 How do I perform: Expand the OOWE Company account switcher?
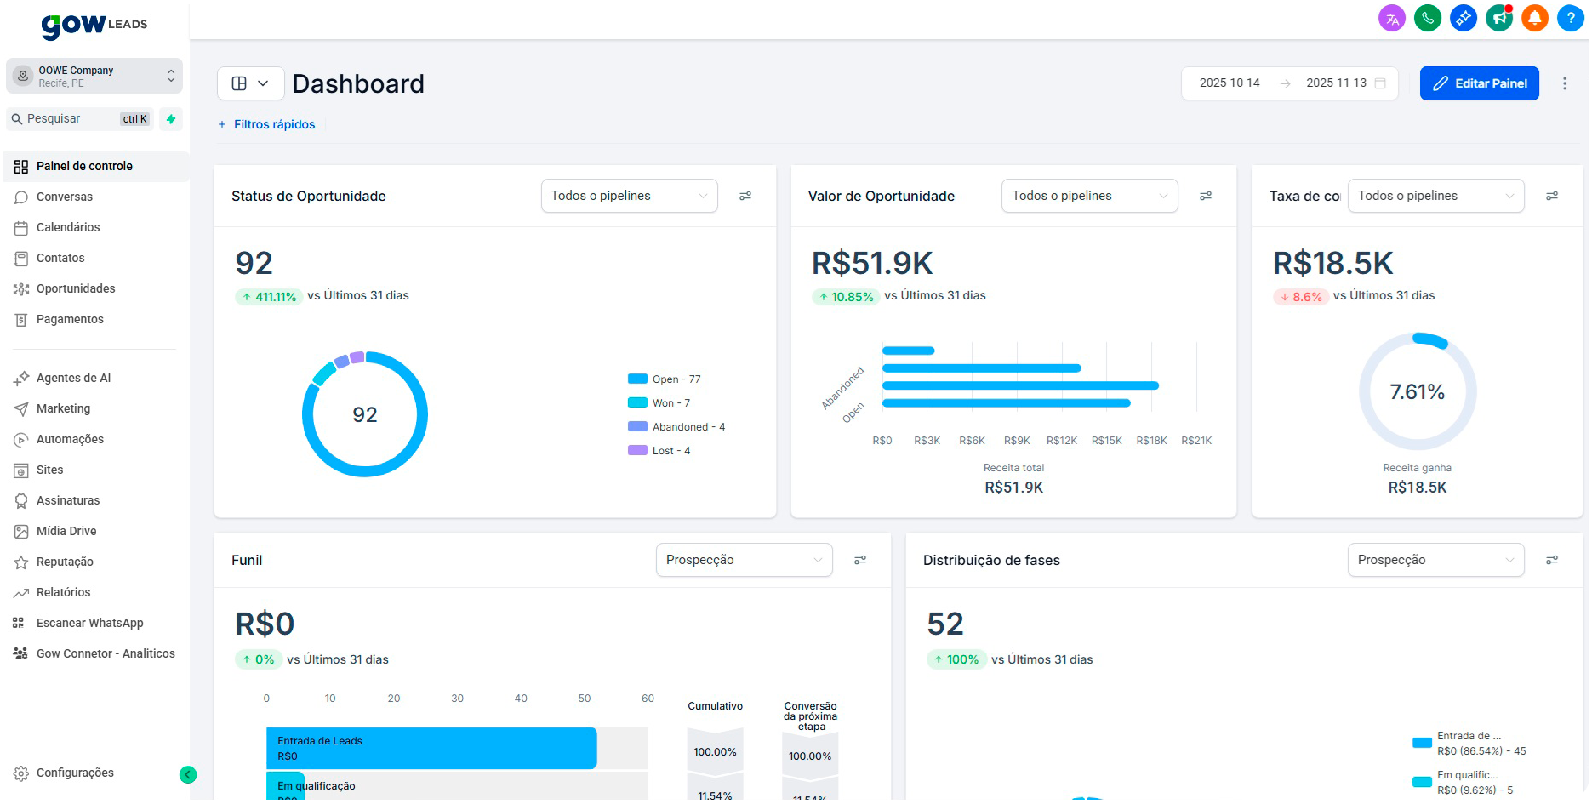94,76
